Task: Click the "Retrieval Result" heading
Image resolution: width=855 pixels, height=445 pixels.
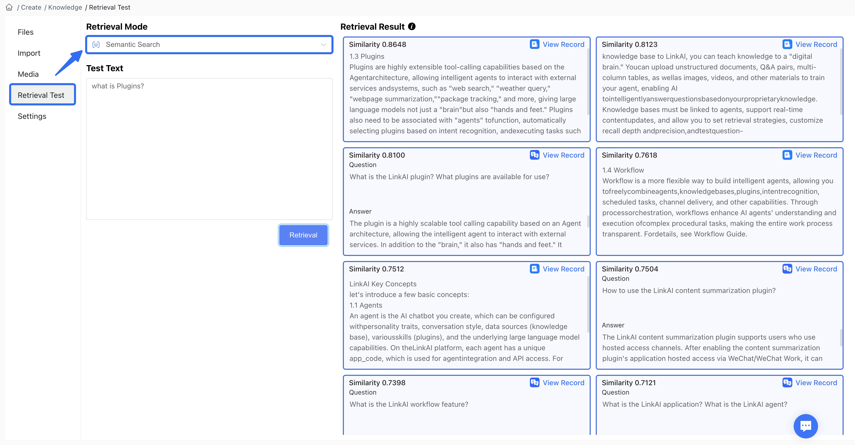Action: [x=373, y=27]
